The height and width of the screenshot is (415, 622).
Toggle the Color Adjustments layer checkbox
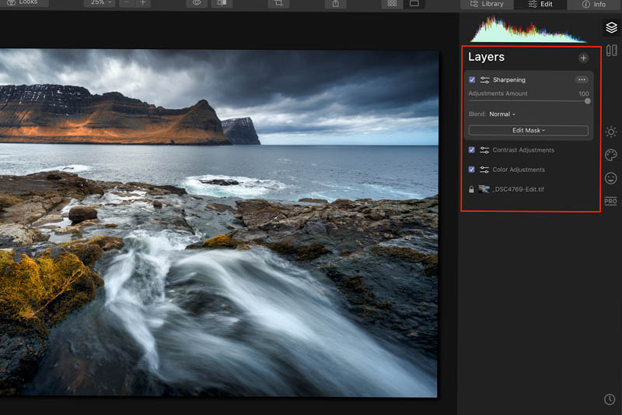coord(472,169)
